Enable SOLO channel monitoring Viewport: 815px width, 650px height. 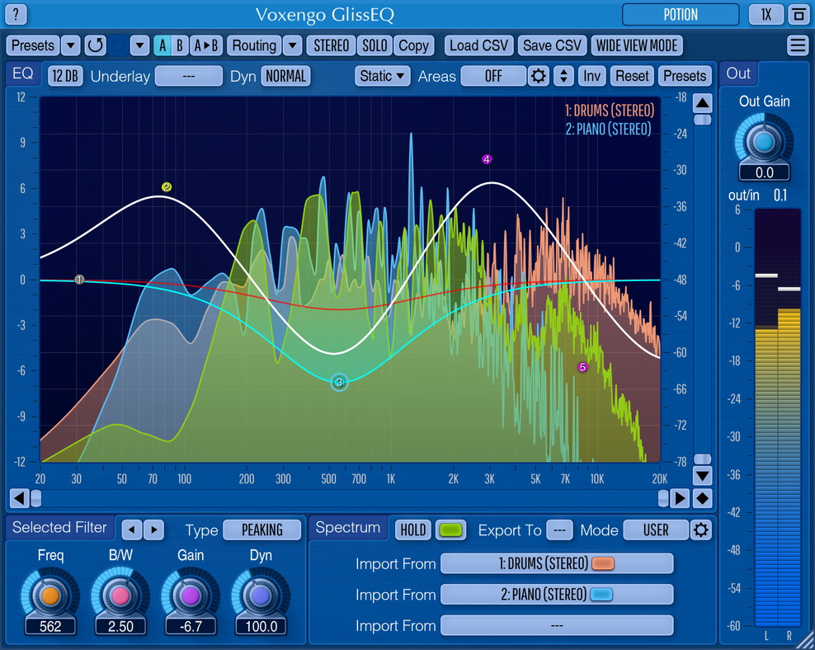tap(375, 45)
